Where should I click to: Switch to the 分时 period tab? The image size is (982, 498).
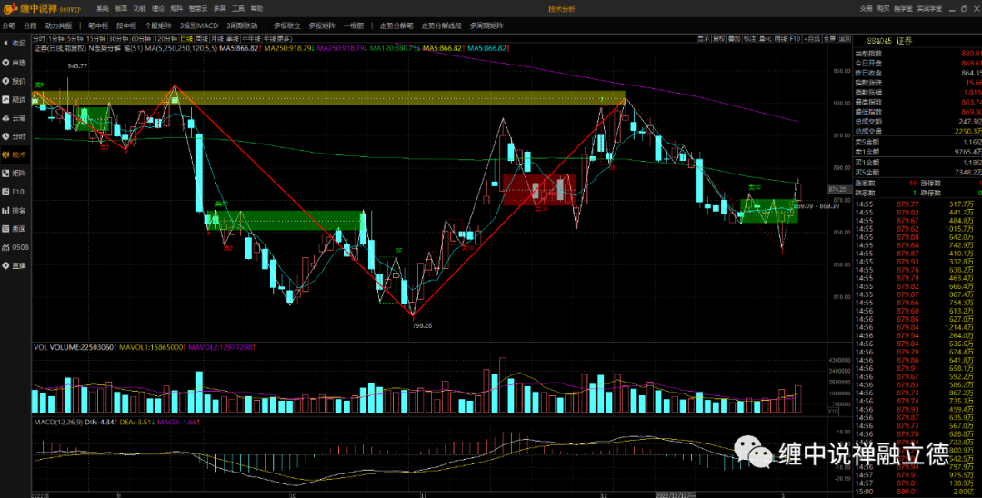39,39
